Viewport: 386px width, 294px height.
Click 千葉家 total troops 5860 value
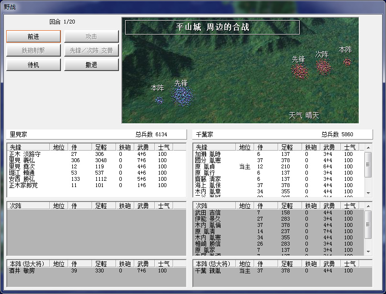point(347,134)
